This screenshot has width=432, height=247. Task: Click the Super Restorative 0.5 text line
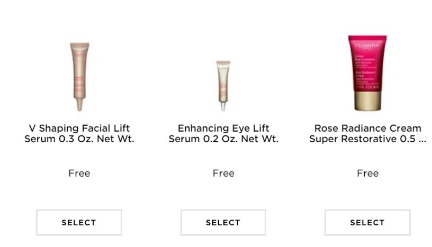pyautogui.click(x=367, y=139)
